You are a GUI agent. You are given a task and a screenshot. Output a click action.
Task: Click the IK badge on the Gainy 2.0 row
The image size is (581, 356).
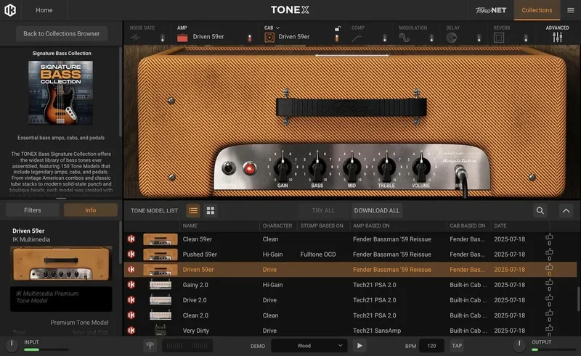coord(131,284)
